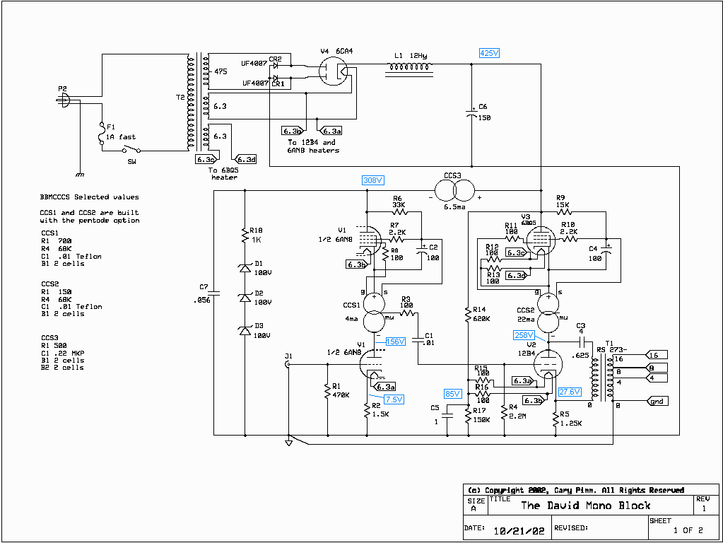Select the 258V highlighted voltage marker
The width and height of the screenshot is (723, 543).
coord(524,336)
